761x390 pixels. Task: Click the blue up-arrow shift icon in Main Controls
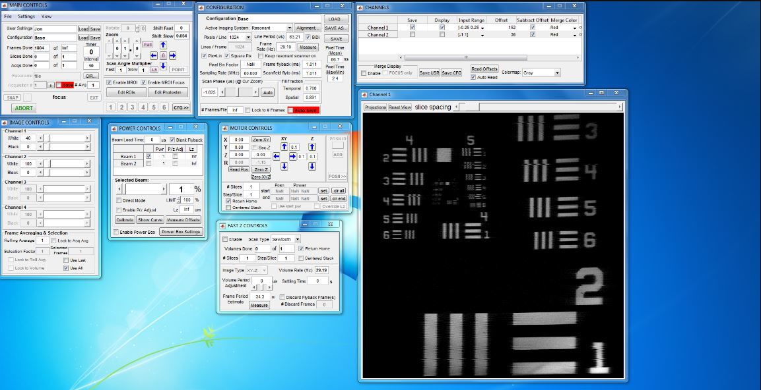click(164, 45)
